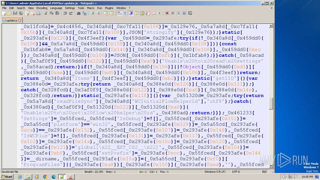Click the Windows (CR LF) status bar field
Image resolution: width=320 pixels, height=180 pixels.
[217, 172]
